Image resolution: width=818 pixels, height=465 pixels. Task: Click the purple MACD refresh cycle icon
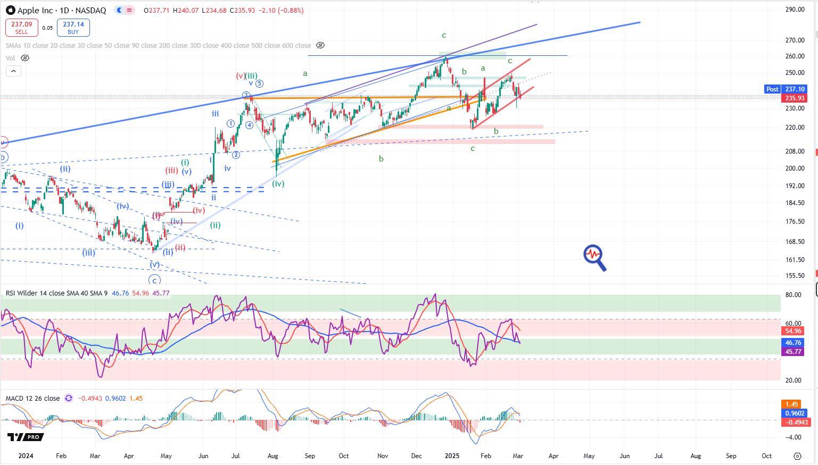69,398
